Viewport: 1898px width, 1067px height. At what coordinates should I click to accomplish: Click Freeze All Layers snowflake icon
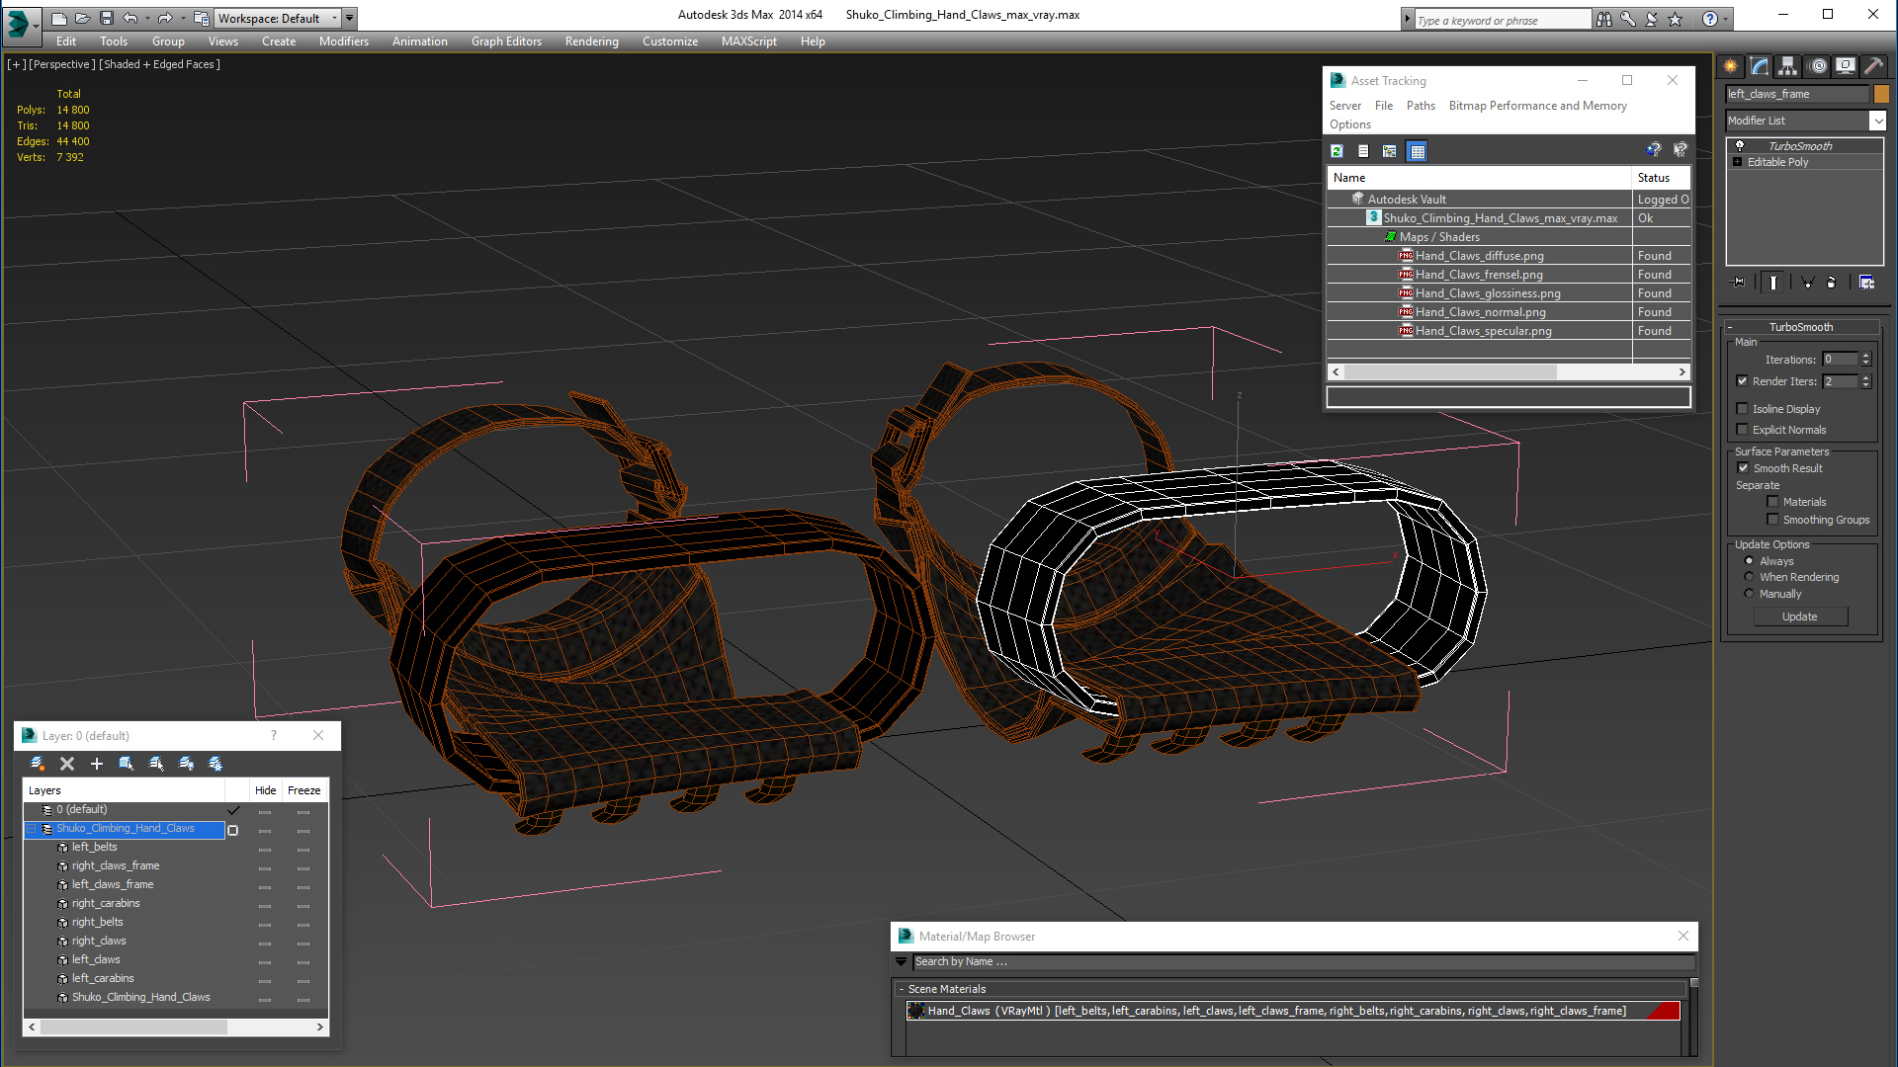(216, 764)
